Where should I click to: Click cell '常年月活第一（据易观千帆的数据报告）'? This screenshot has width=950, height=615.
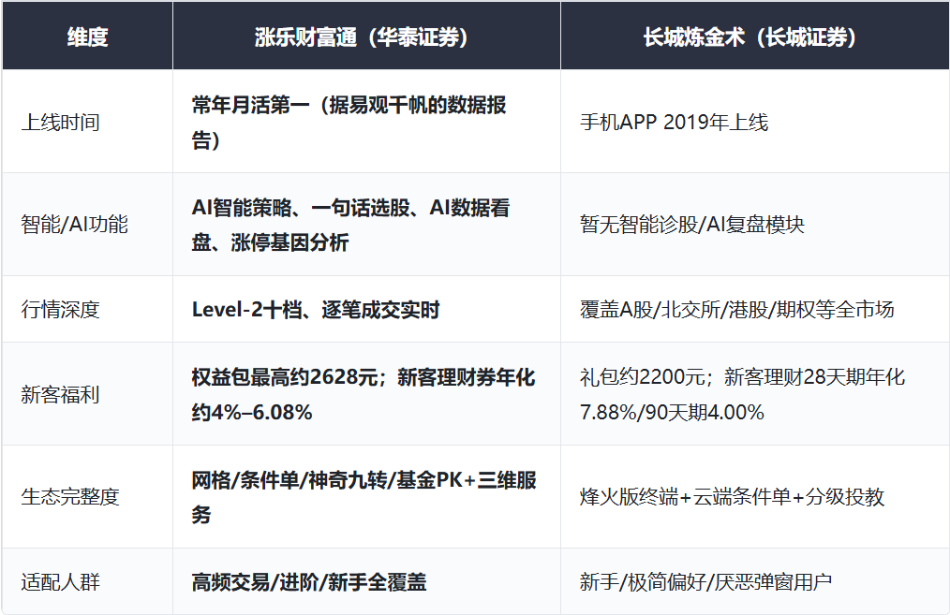coord(366,122)
